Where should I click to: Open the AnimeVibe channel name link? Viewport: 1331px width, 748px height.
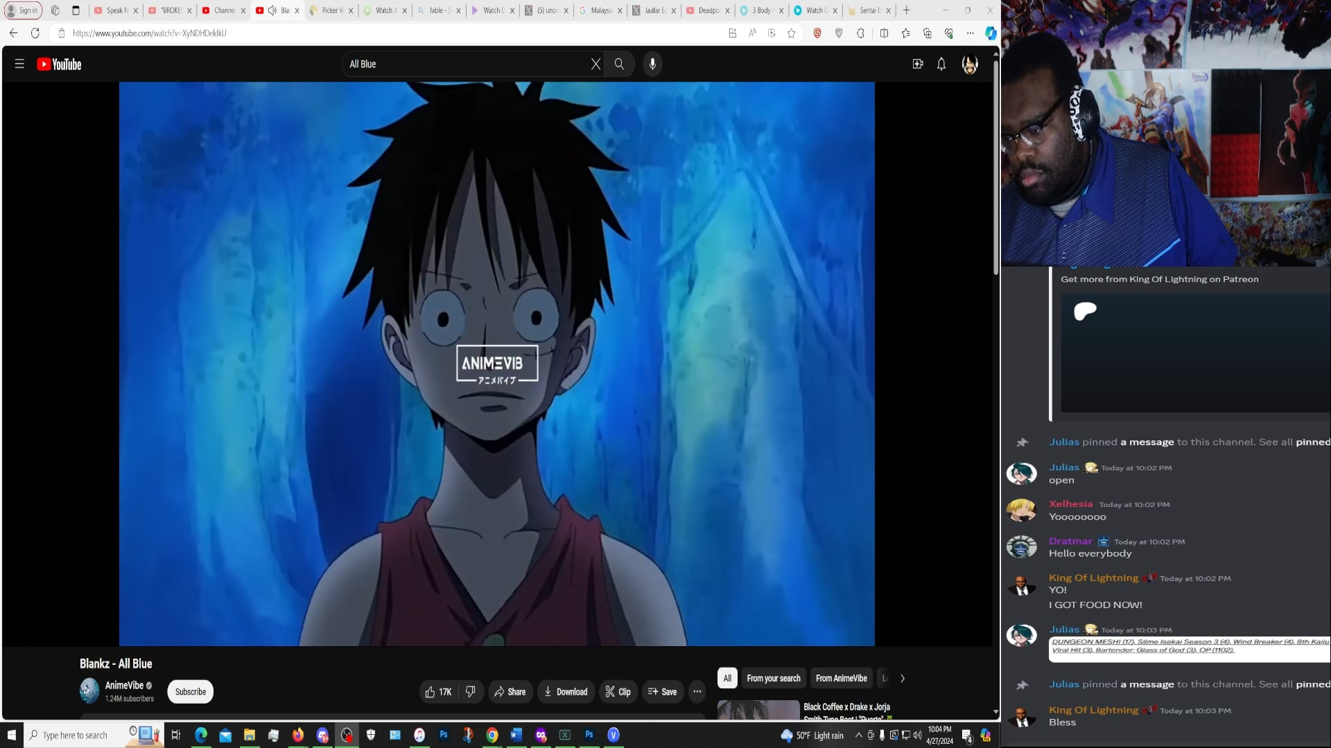[124, 686]
